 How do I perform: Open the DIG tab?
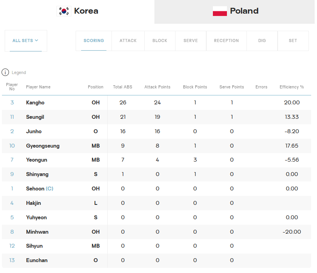262,41
